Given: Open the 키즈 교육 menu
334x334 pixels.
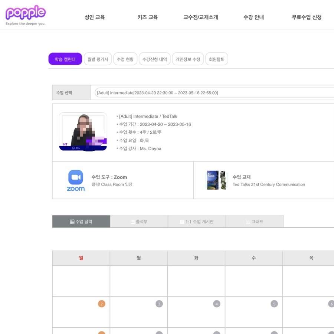Looking at the screenshot, I should click(x=148, y=17).
